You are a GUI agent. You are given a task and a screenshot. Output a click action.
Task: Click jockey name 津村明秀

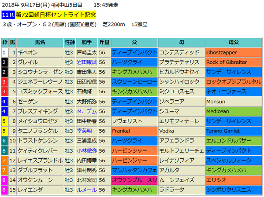[87, 170]
